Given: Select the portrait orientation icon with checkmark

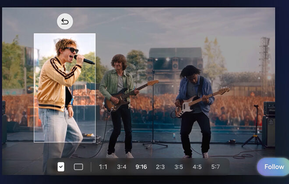Looking at the screenshot, I should [x=61, y=167].
